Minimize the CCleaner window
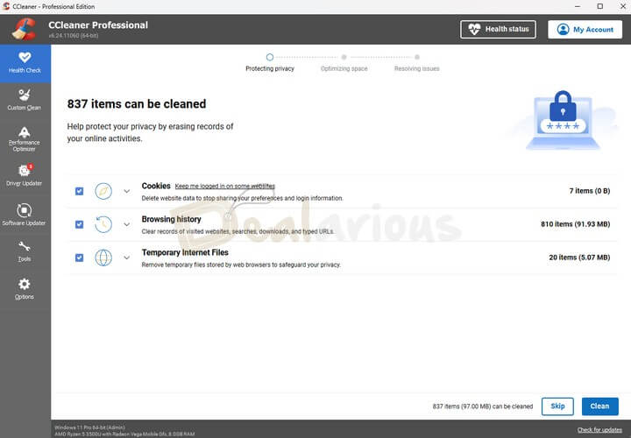 [578, 6]
